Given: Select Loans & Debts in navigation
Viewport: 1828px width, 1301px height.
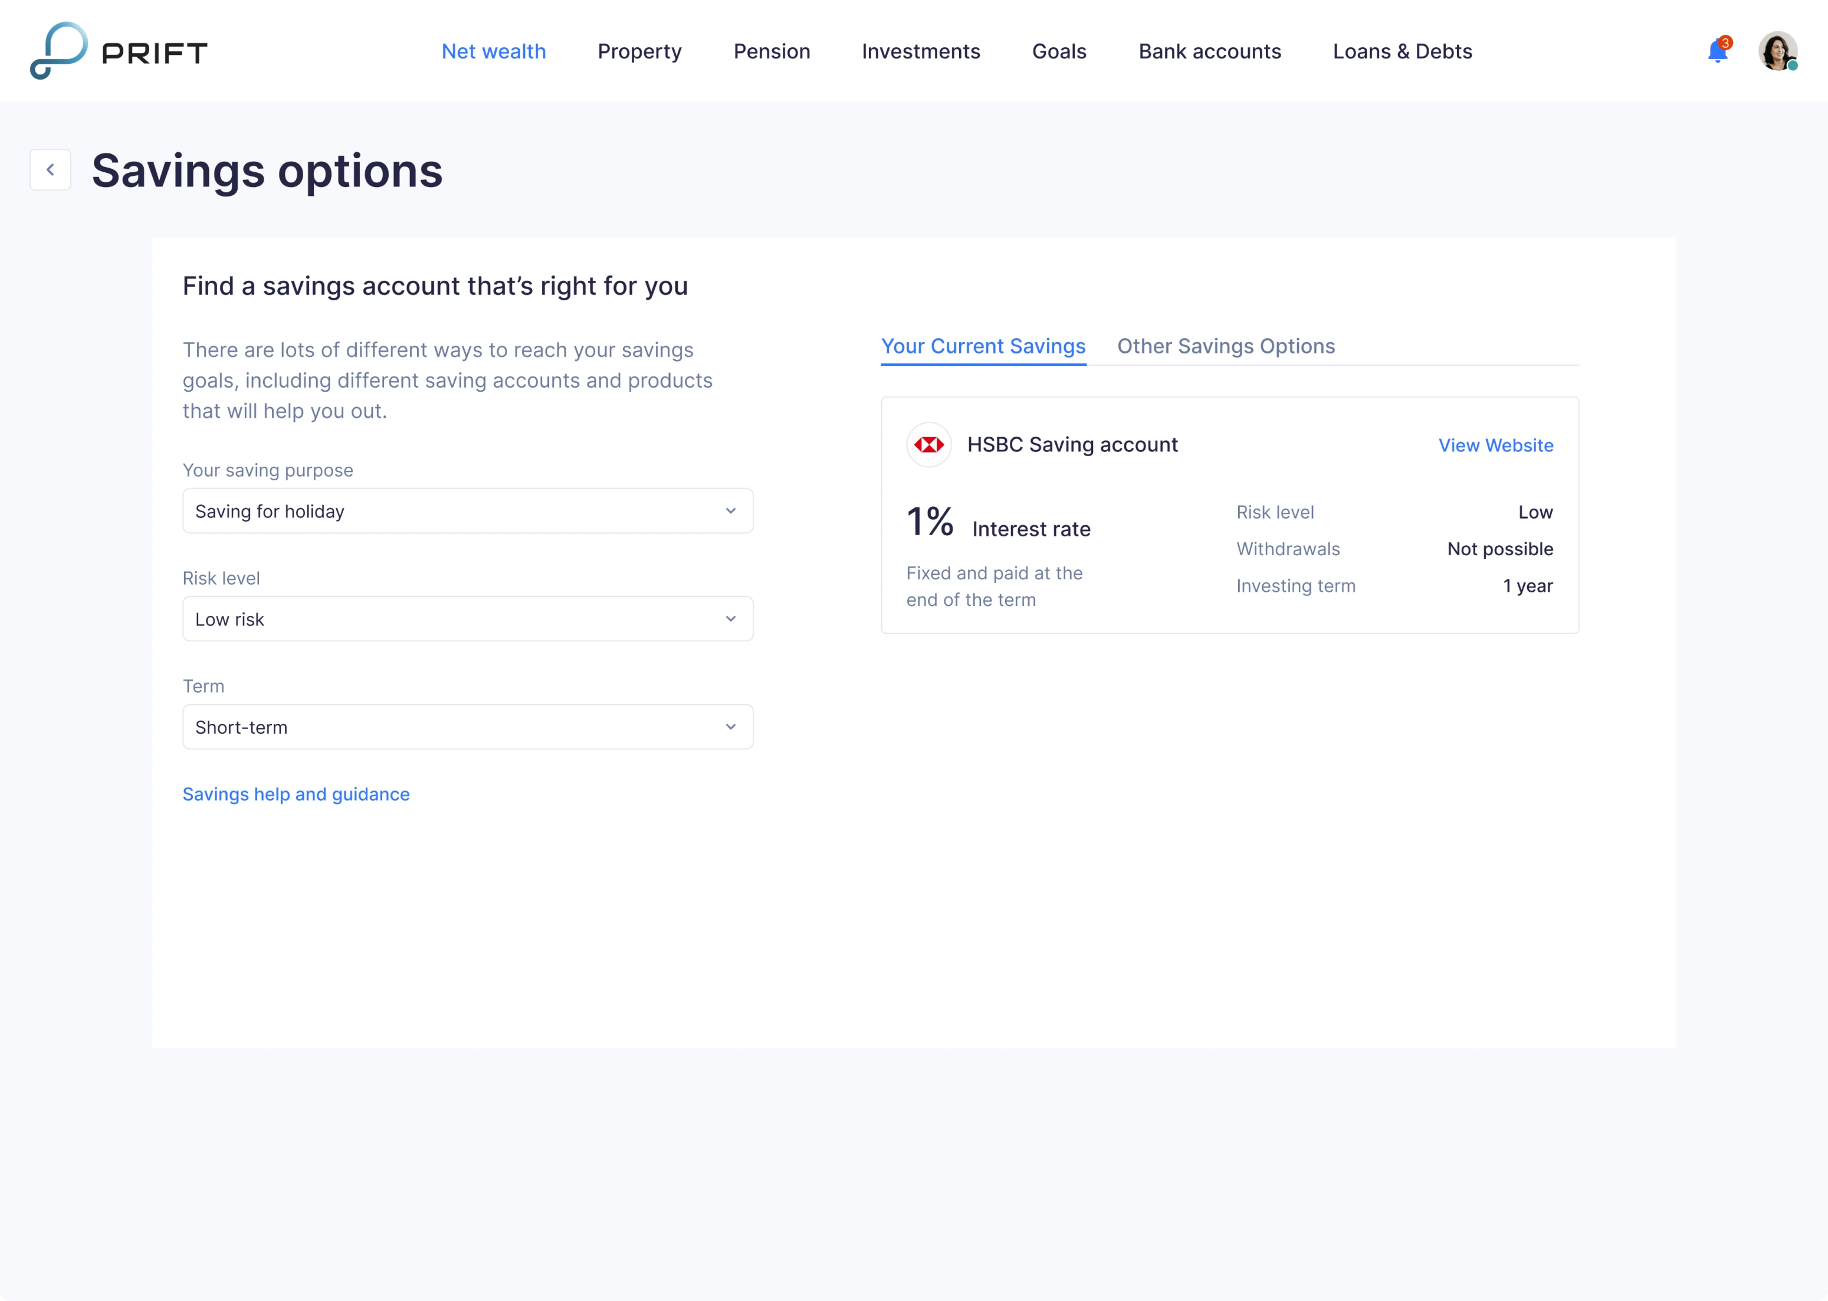Looking at the screenshot, I should click(1402, 51).
